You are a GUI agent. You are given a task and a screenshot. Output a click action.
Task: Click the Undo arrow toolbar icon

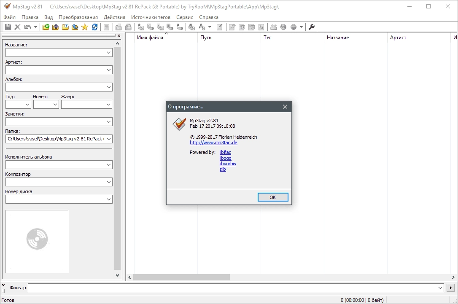pyautogui.click(x=27, y=27)
